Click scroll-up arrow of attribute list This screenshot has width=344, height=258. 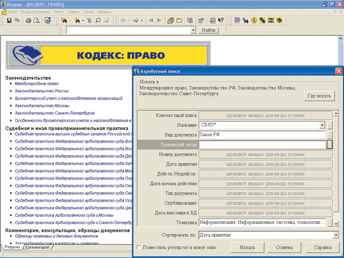(336, 114)
